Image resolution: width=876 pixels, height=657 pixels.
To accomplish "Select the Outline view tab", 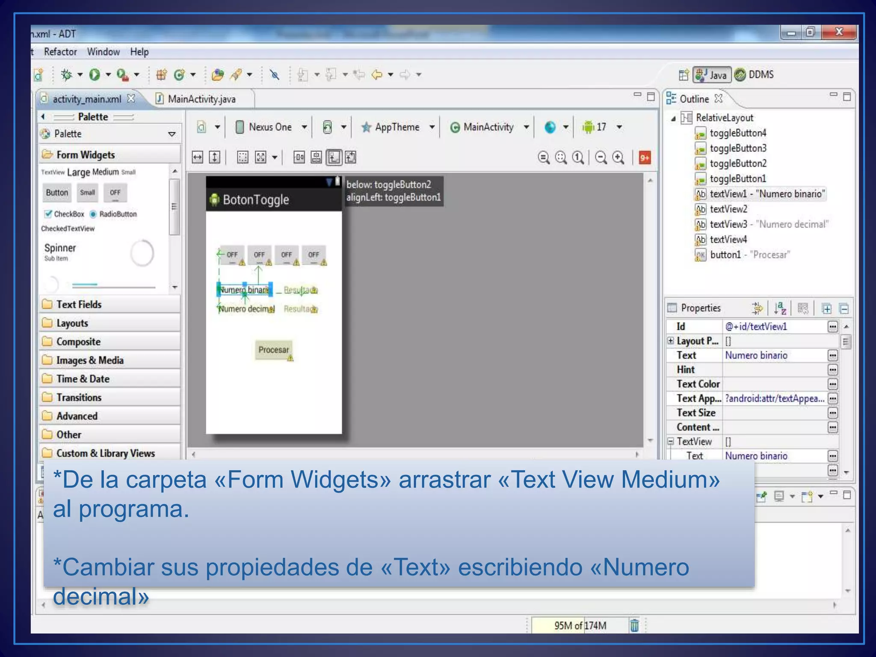I will (x=694, y=99).
